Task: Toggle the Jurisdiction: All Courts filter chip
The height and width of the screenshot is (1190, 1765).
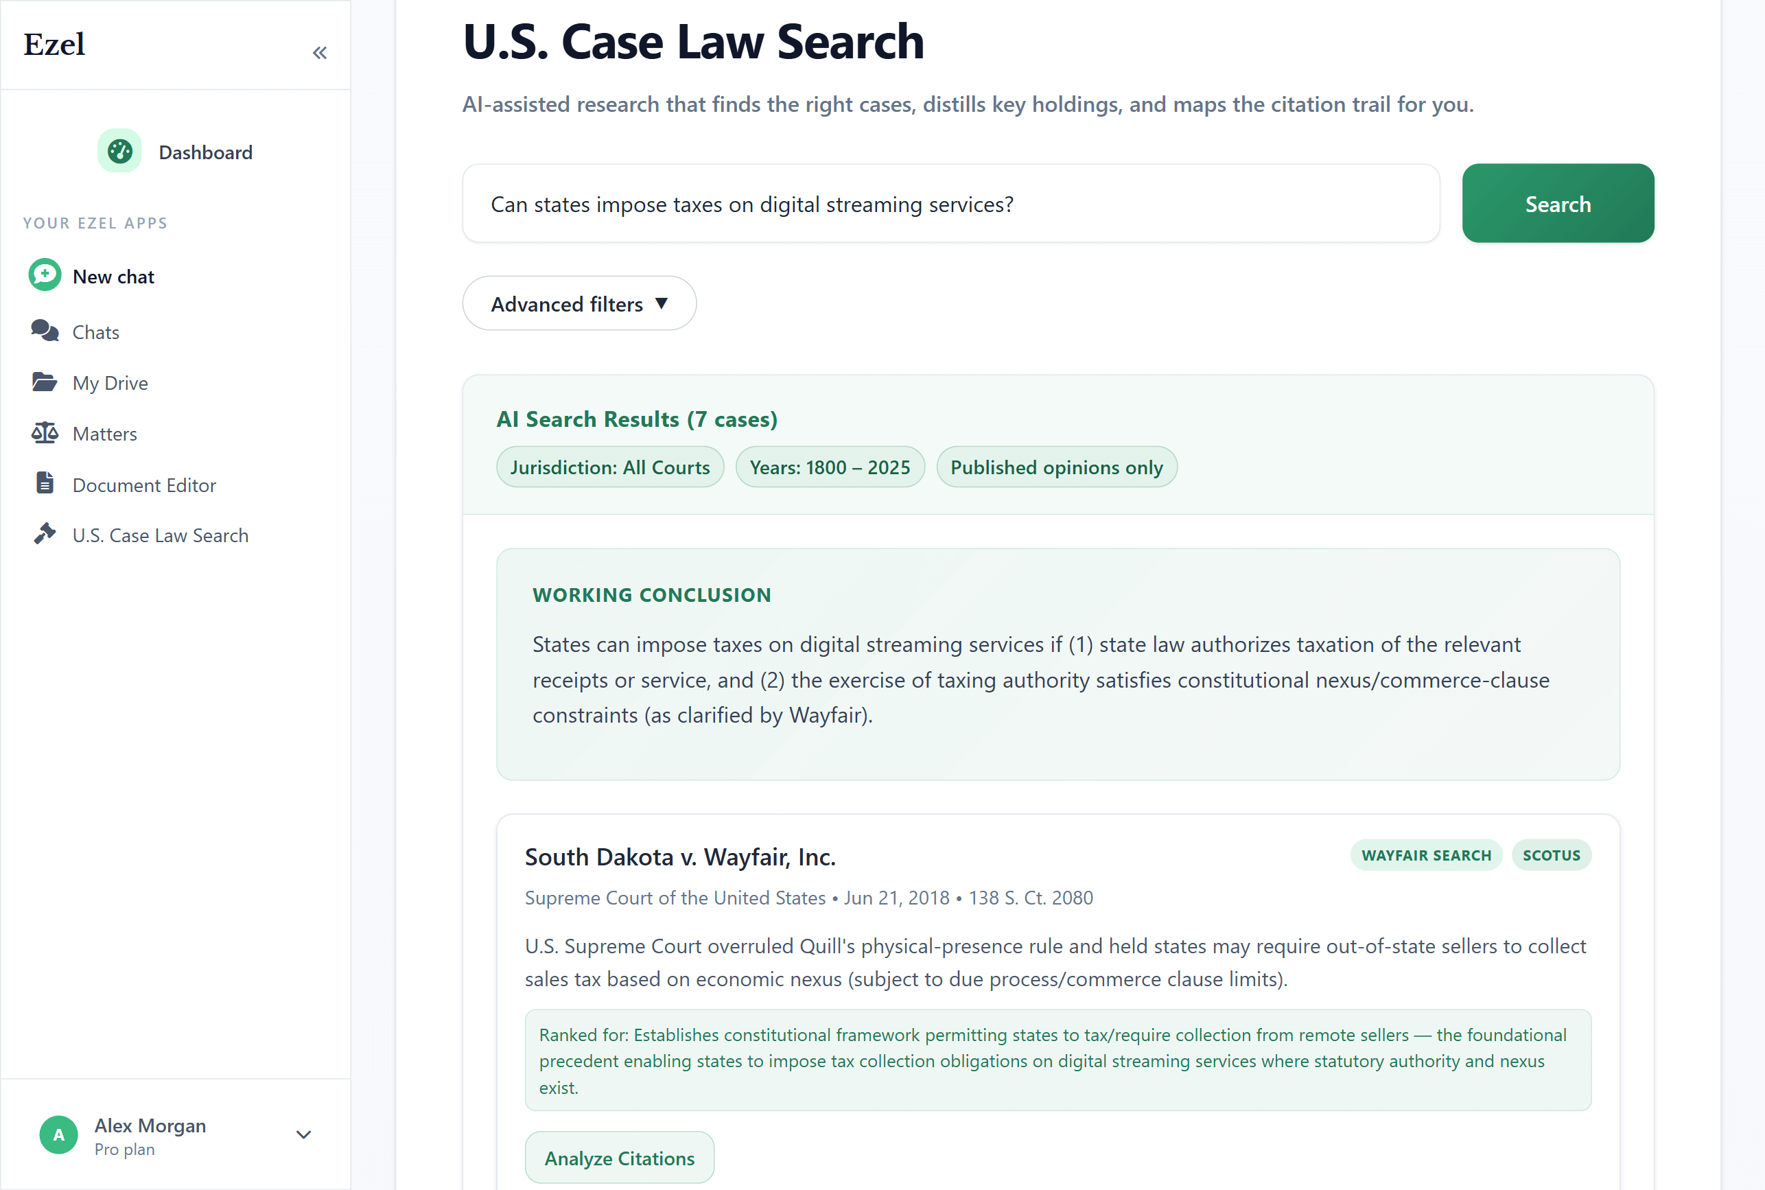Action: (x=609, y=467)
